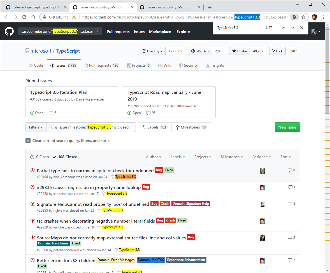
Task: Click the red closed-issue icon beside #29428
Action: click(x=32, y=187)
